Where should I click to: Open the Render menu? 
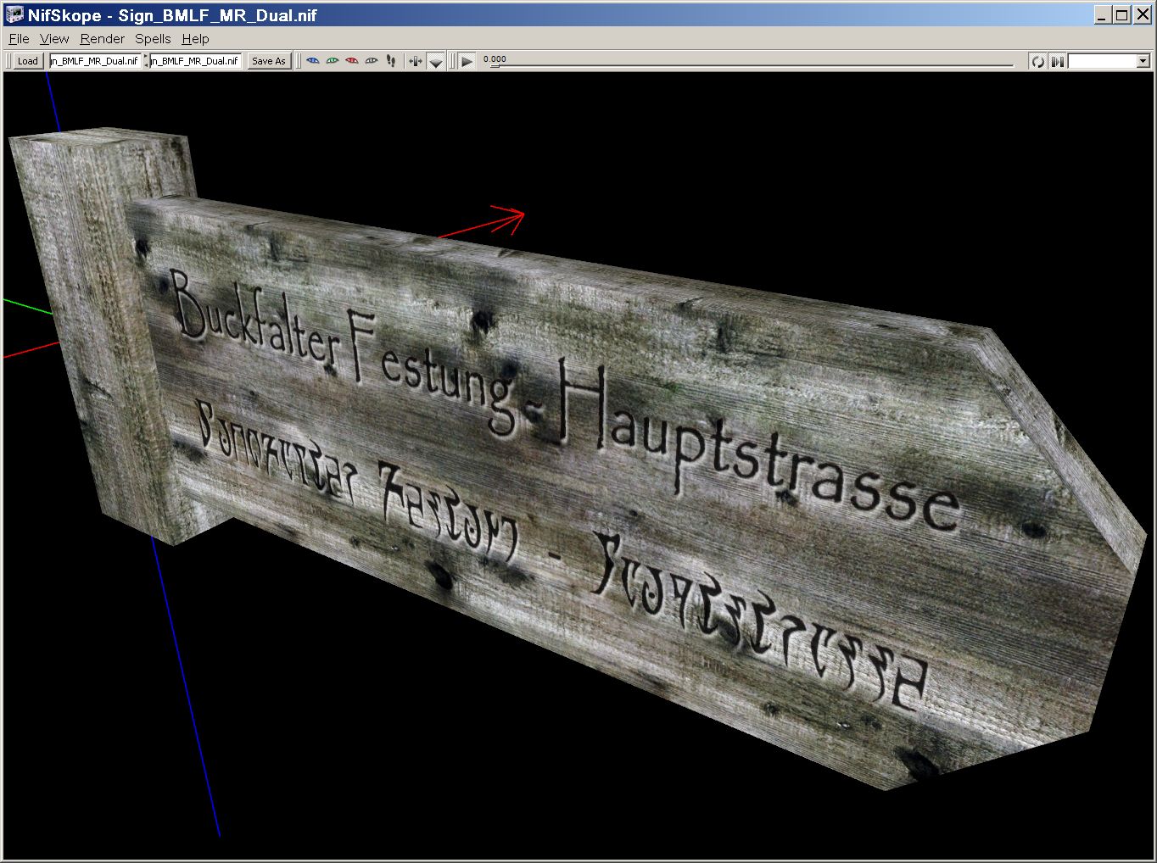pos(102,39)
